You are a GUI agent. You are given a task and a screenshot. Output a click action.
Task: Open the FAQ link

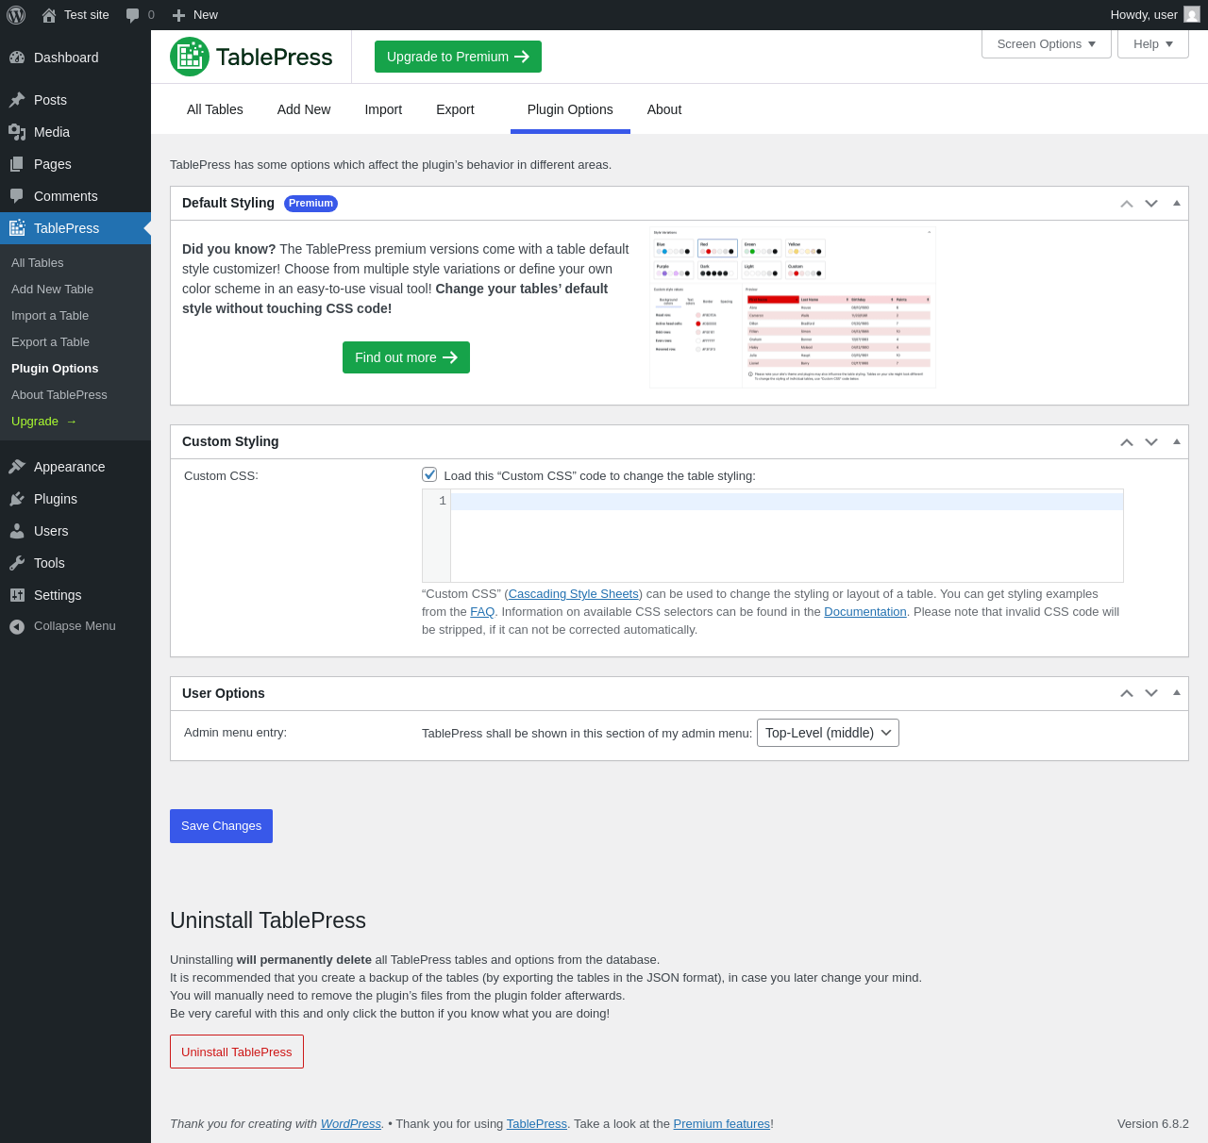pyautogui.click(x=482, y=612)
